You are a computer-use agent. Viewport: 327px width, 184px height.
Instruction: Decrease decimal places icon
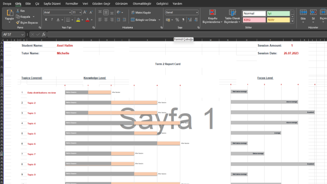[196, 20]
